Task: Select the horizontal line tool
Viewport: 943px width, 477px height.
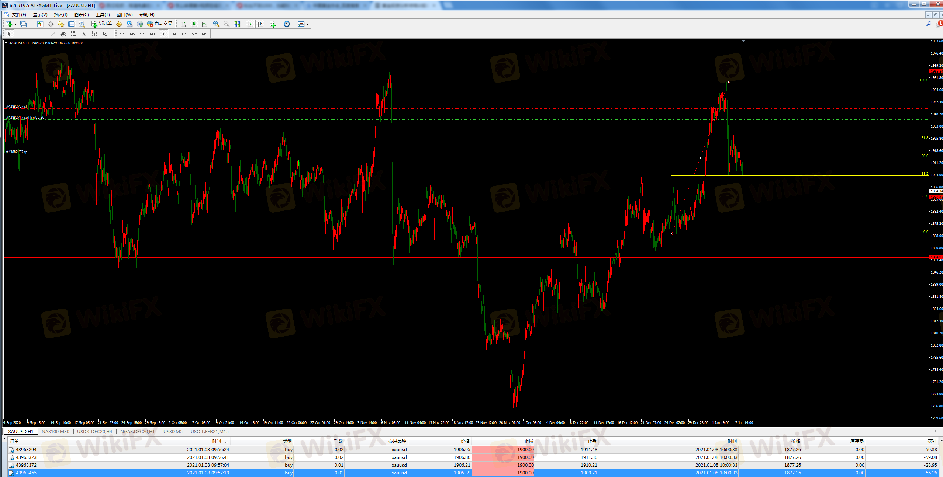Action: [x=43, y=34]
